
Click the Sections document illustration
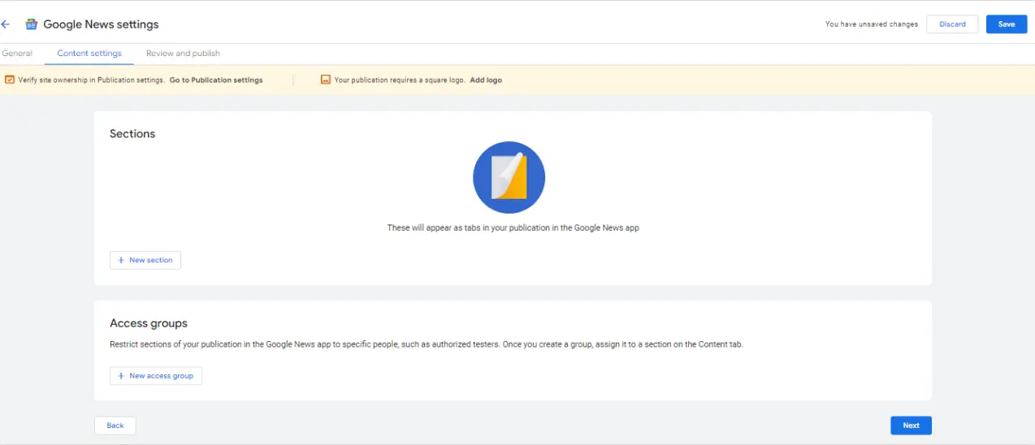click(509, 178)
